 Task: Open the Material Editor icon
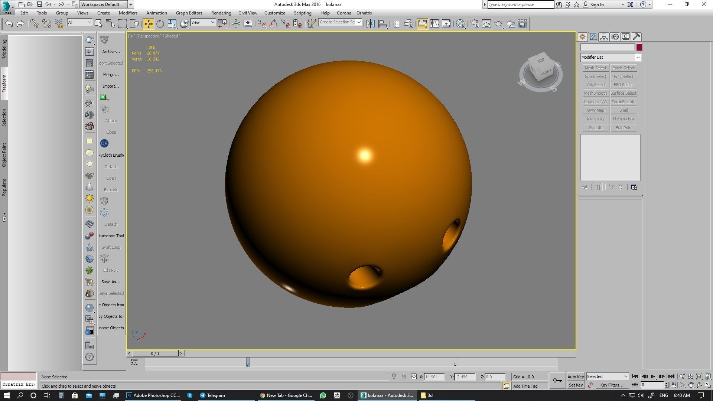click(x=460, y=24)
